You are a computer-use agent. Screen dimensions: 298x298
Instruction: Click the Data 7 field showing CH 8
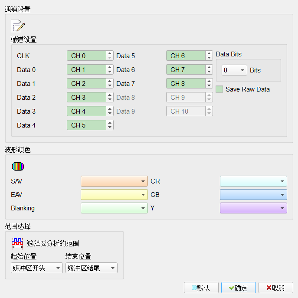pyautogui.click(x=186, y=83)
